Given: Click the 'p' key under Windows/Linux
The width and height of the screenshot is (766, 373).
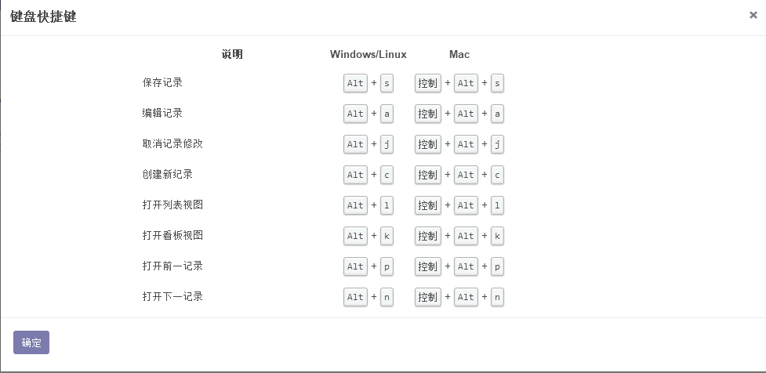Looking at the screenshot, I should (x=387, y=266).
